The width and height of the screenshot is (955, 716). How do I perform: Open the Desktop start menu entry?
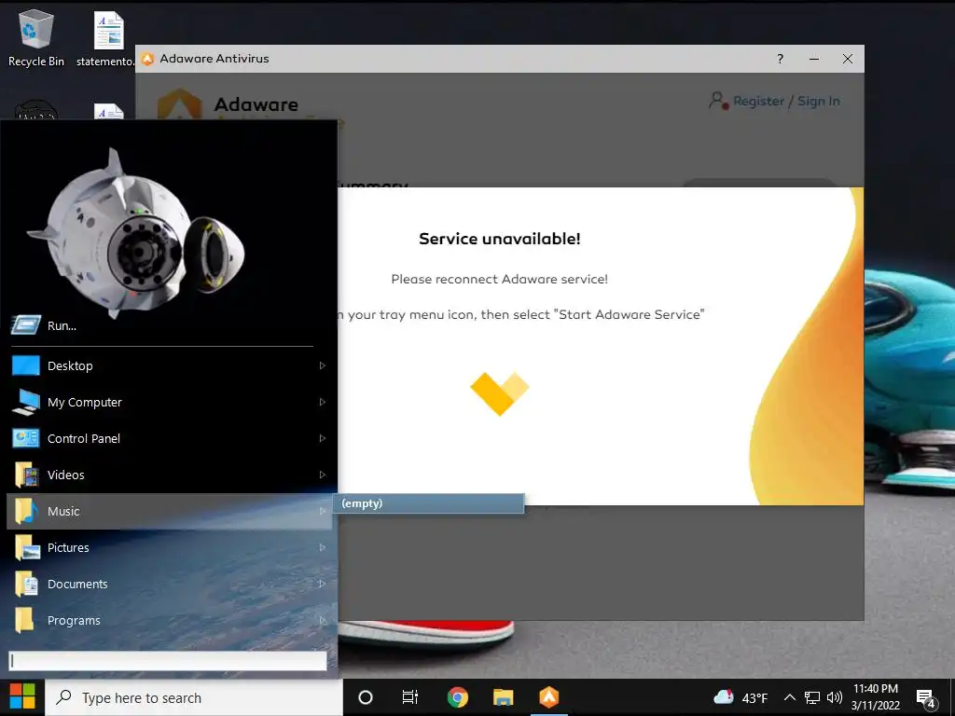170,365
